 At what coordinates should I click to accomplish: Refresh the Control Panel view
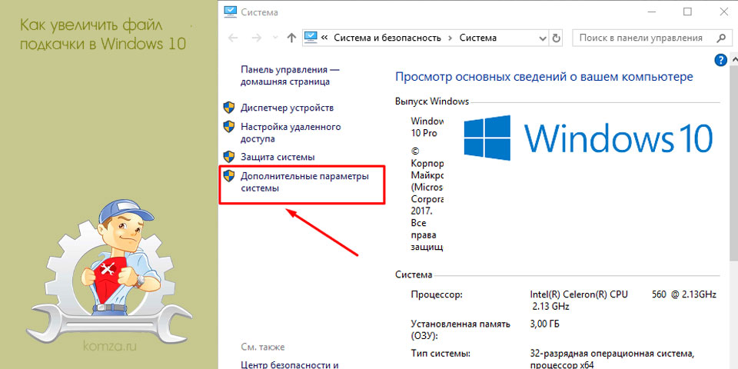click(x=557, y=38)
